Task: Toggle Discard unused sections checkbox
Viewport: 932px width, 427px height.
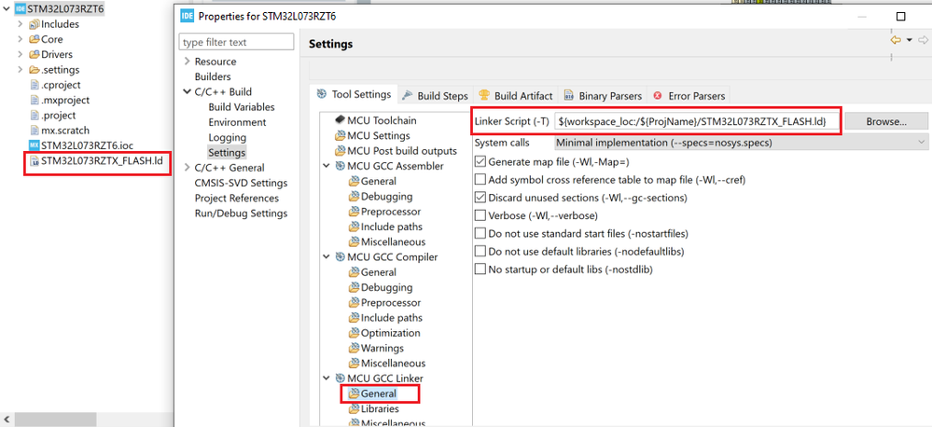Action: (480, 198)
